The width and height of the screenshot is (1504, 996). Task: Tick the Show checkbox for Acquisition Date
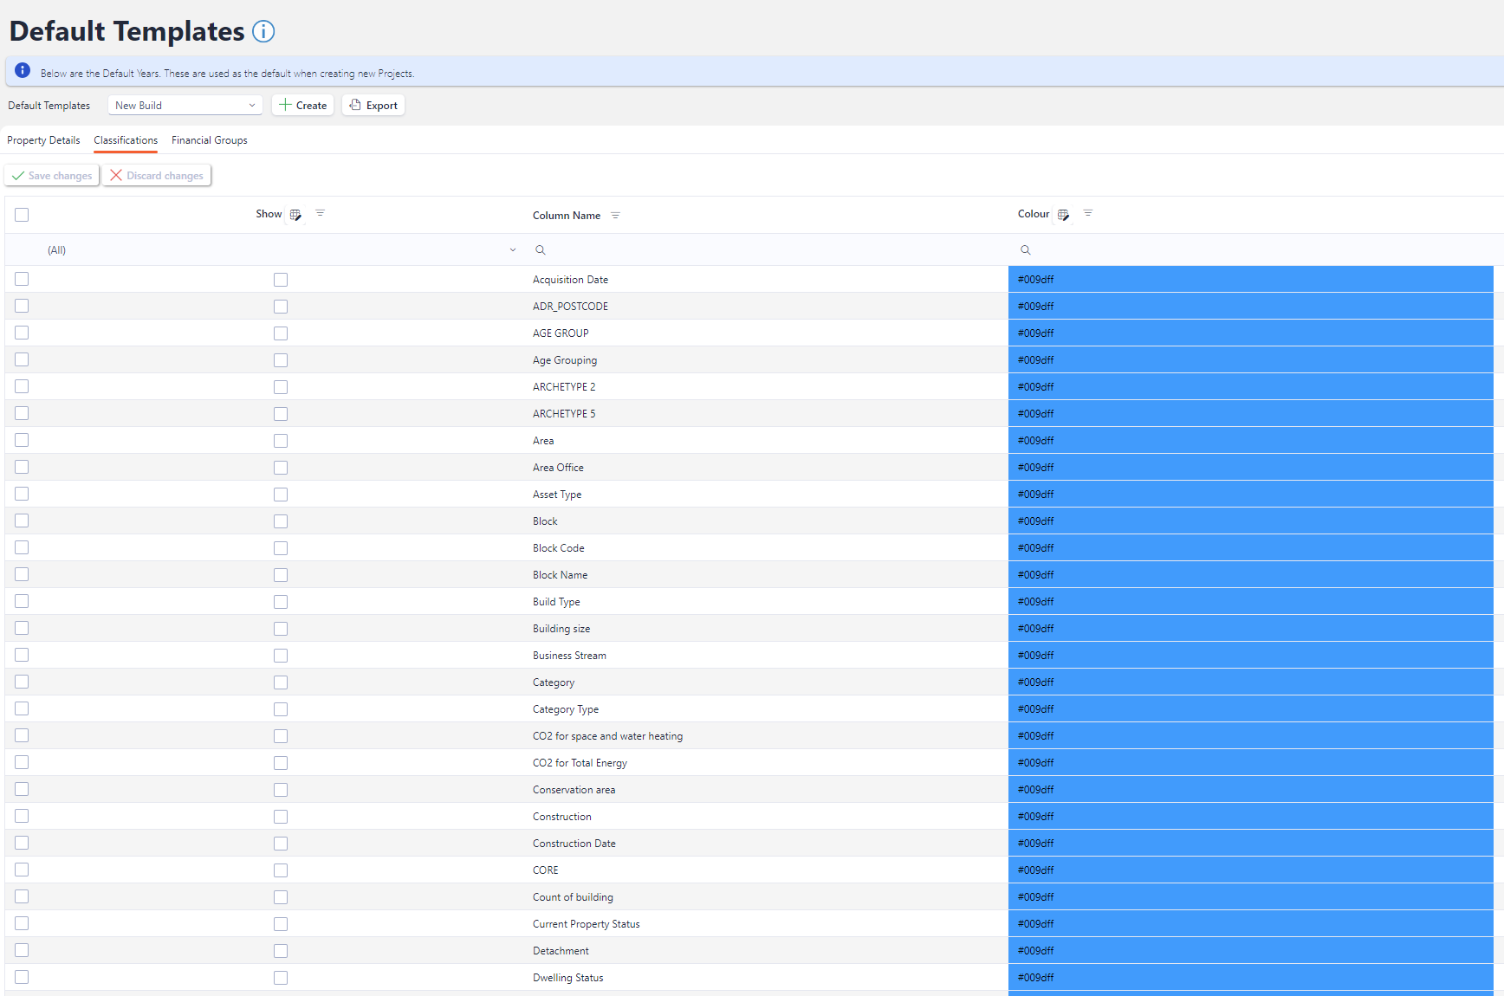point(281,280)
